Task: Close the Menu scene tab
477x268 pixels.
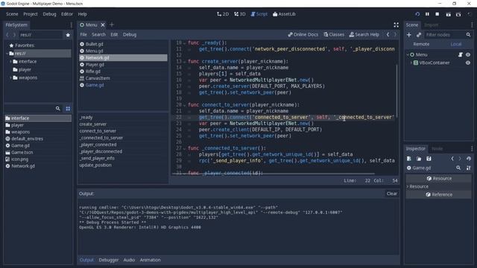Action: point(103,25)
